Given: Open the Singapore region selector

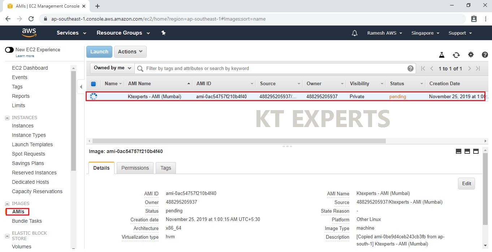Looking at the screenshot, I should click(x=425, y=33).
